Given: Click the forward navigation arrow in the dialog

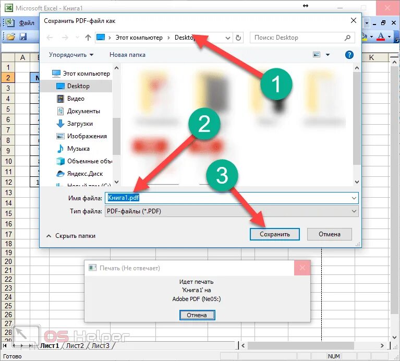Looking at the screenshot, I should (65, 38).
